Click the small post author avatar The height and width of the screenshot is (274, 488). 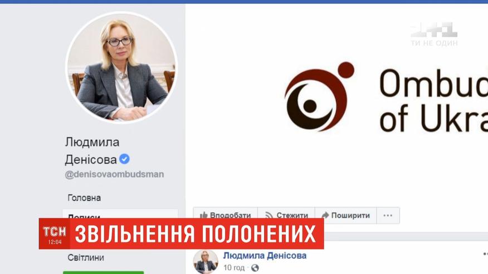point(206,262)
